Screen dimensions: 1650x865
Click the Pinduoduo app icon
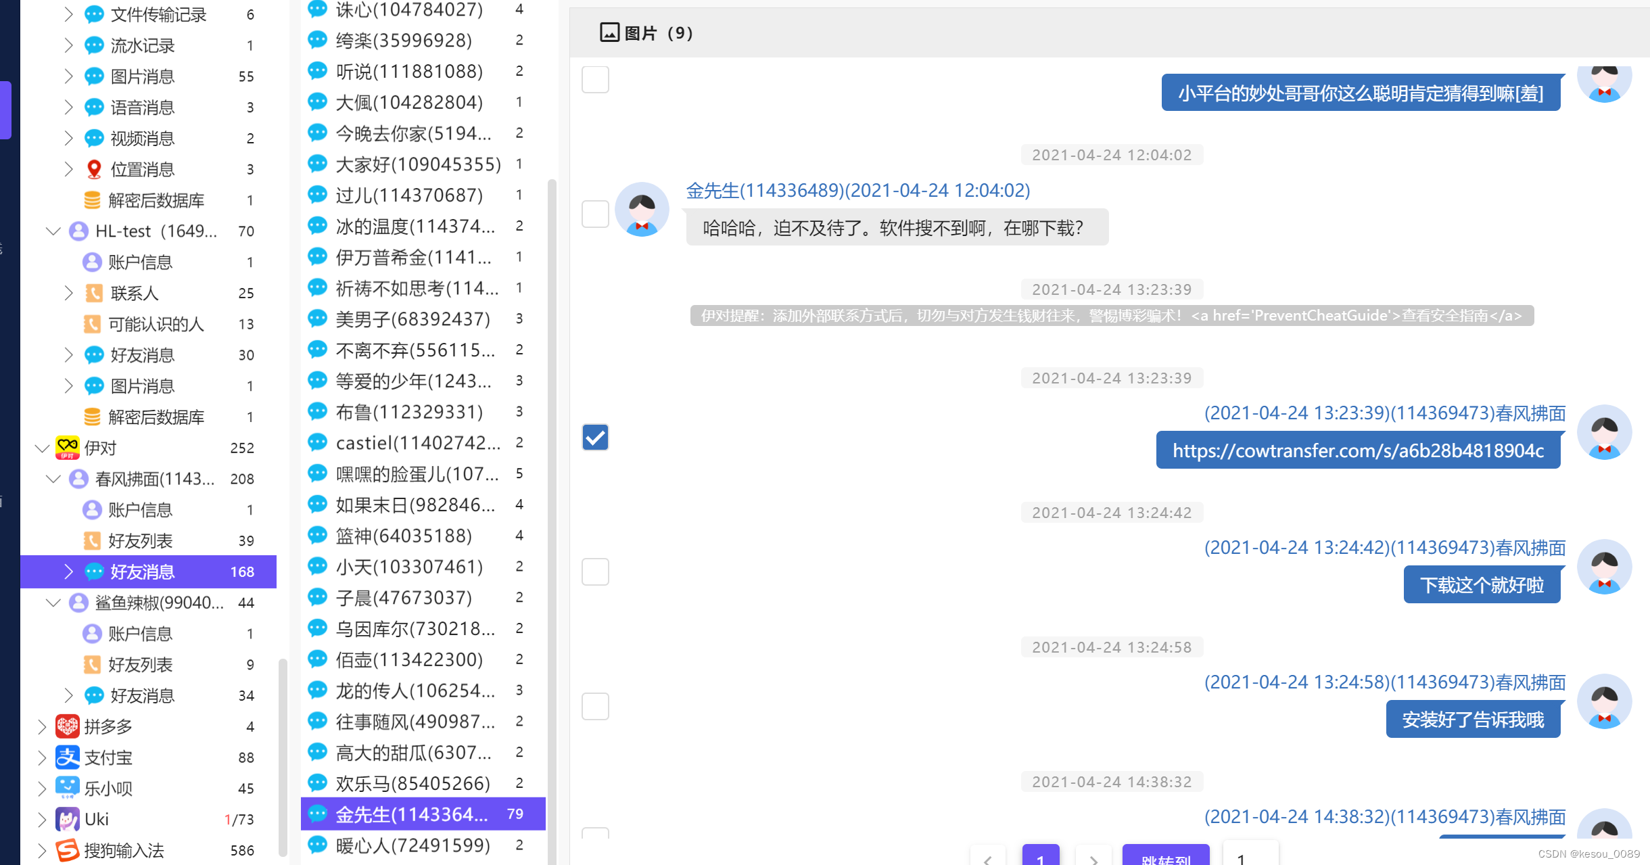coord(67,726)
